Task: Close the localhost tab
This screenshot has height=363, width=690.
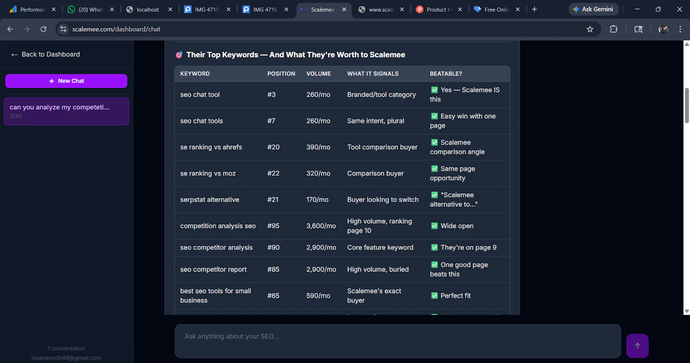Action: tap(170, 9)
